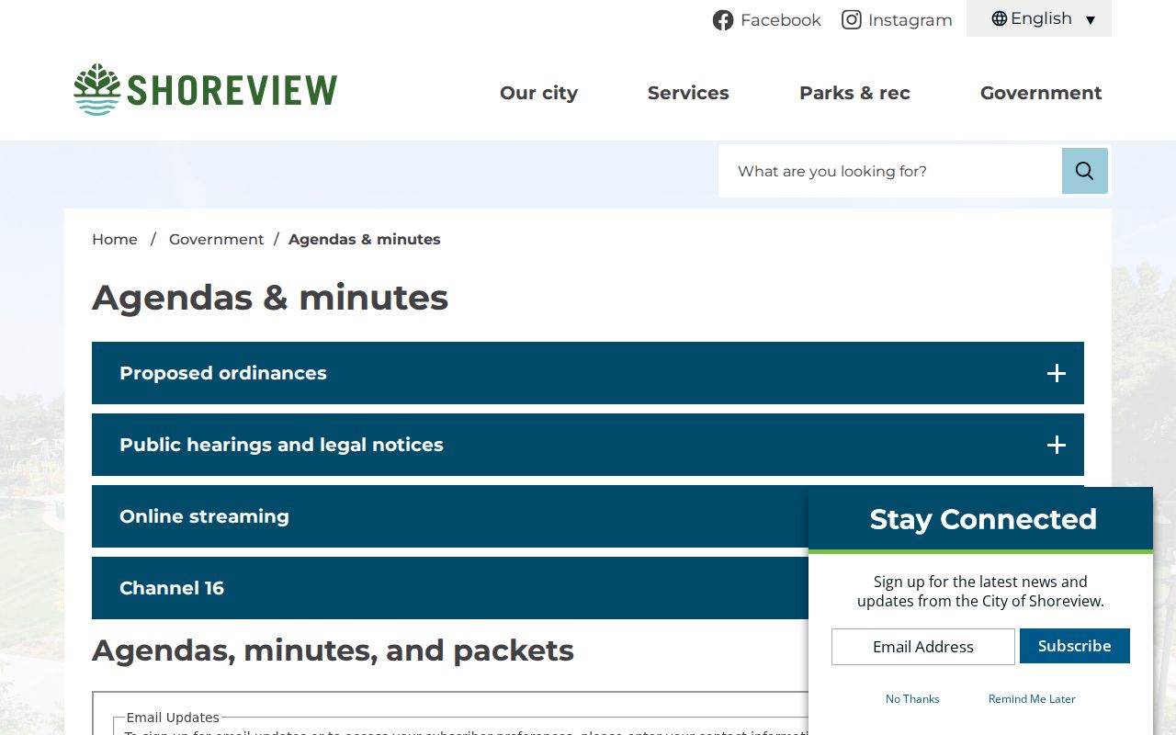Click the Stay Connected popup heading
The image size is (1176, 735).
click(x=983, y=519)
